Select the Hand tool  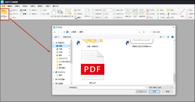point(54,12)
